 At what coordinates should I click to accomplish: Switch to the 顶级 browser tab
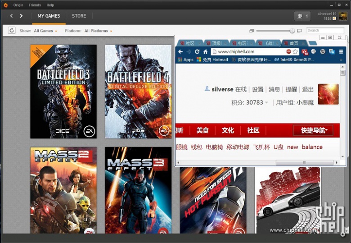[x=216, y=43]
